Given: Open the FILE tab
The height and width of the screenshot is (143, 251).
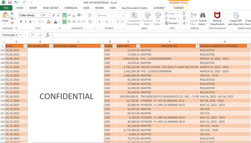Looking at the screenshot, I should pyautogui.click(x=6, y=8).
